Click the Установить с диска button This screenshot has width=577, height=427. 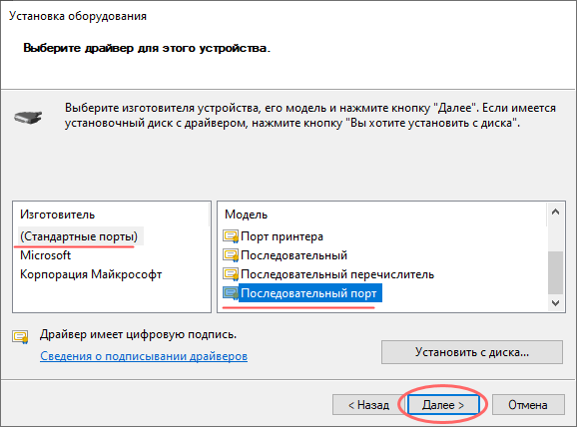tap(472, 352)
